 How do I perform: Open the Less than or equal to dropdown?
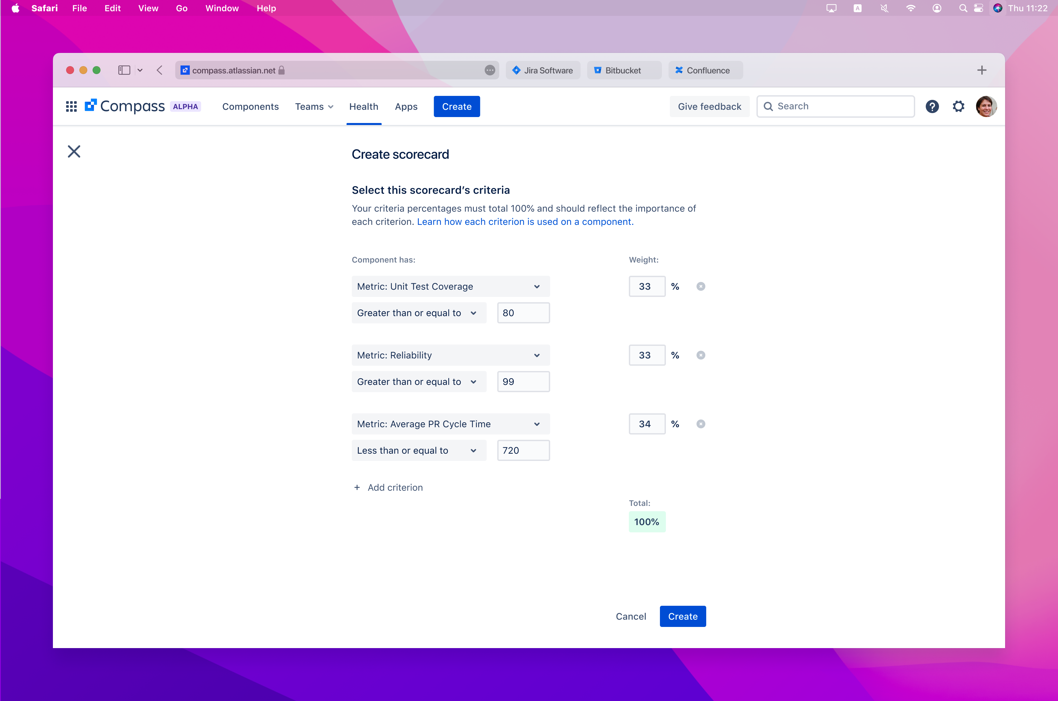tap(419, 450)
